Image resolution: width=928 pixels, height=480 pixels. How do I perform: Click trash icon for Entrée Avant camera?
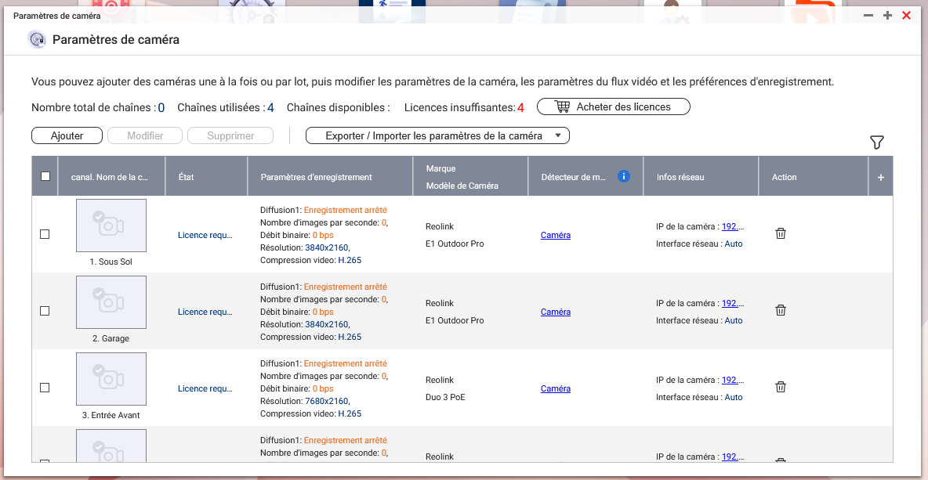(781, 387)
